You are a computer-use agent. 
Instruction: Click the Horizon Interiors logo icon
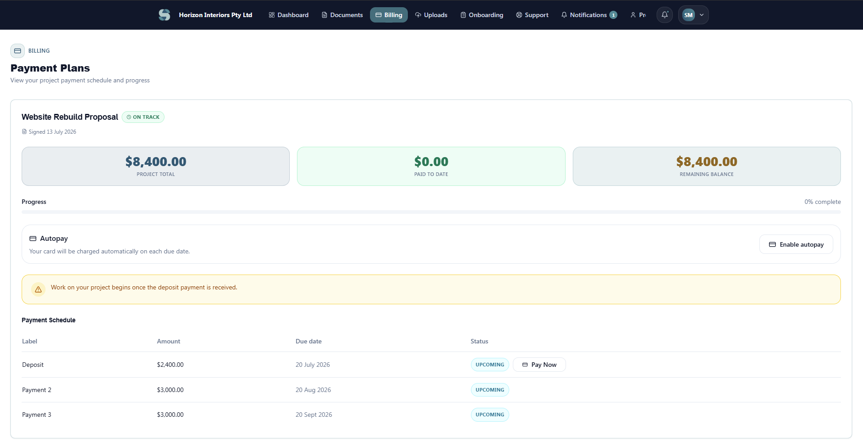[164, 15]
